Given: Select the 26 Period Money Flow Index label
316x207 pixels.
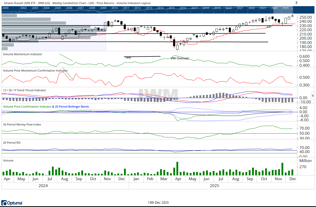Looking at the screenshot, I should tap(22, 124).
